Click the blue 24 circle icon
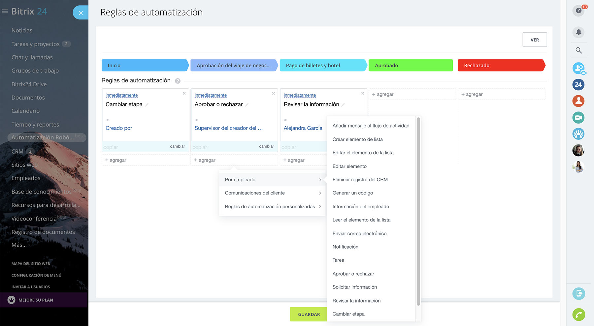This screenshot has height=326, width=594. (578, 85)
